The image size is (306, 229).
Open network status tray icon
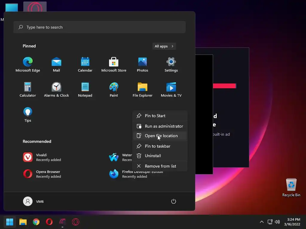point(270,222)
